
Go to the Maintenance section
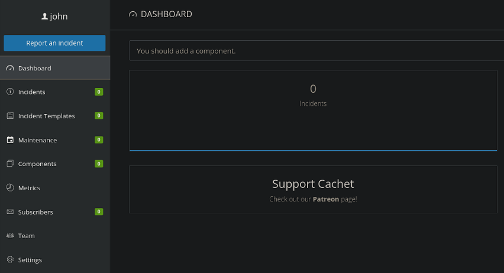point(37,140)
